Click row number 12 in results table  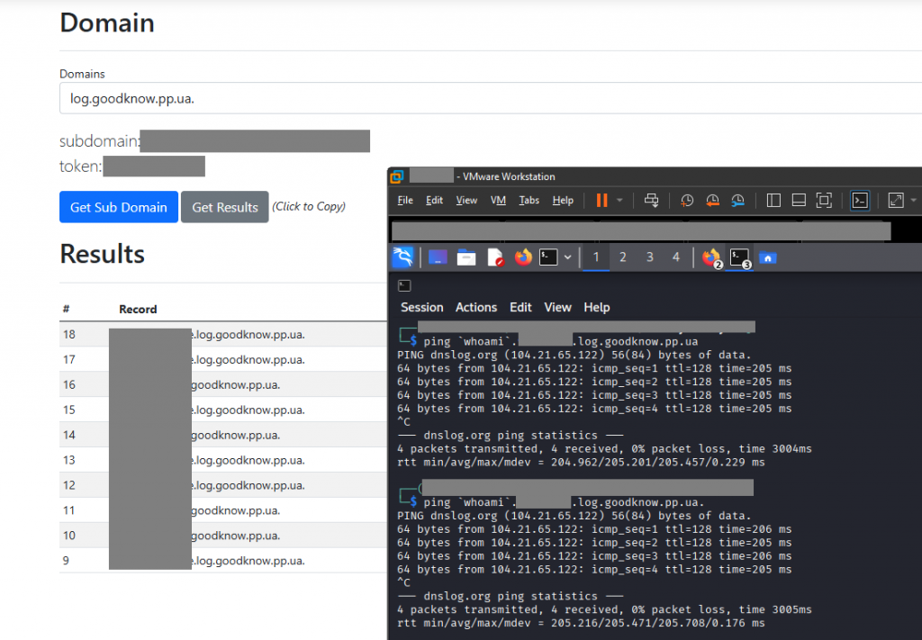(69, 485)
